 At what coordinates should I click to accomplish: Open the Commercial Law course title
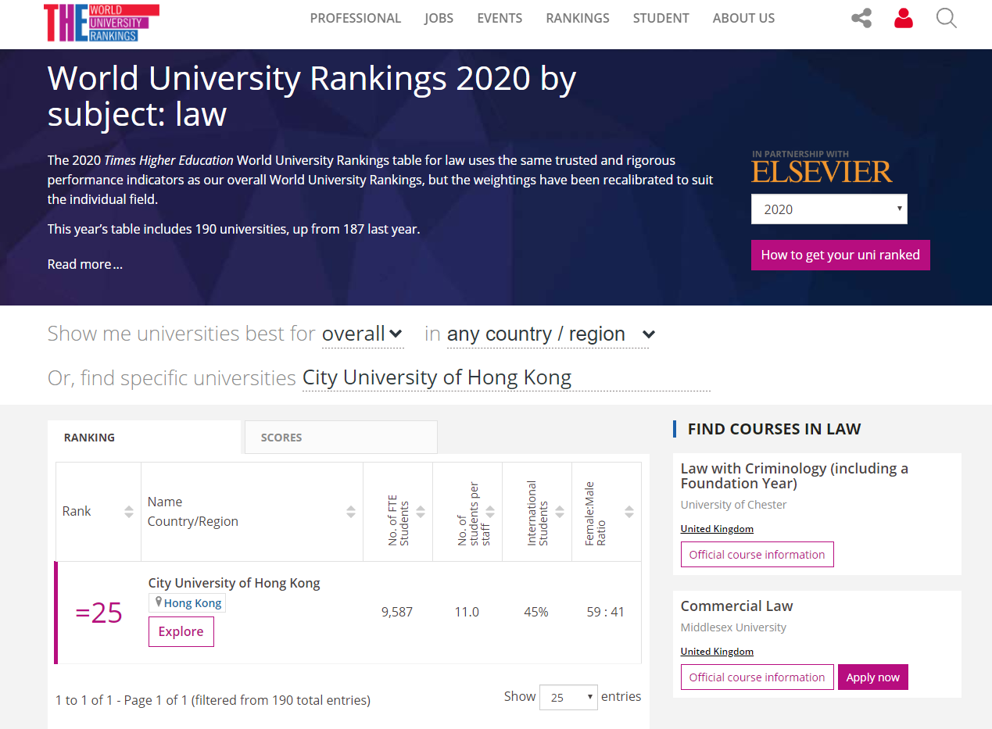tap(736, 606)
